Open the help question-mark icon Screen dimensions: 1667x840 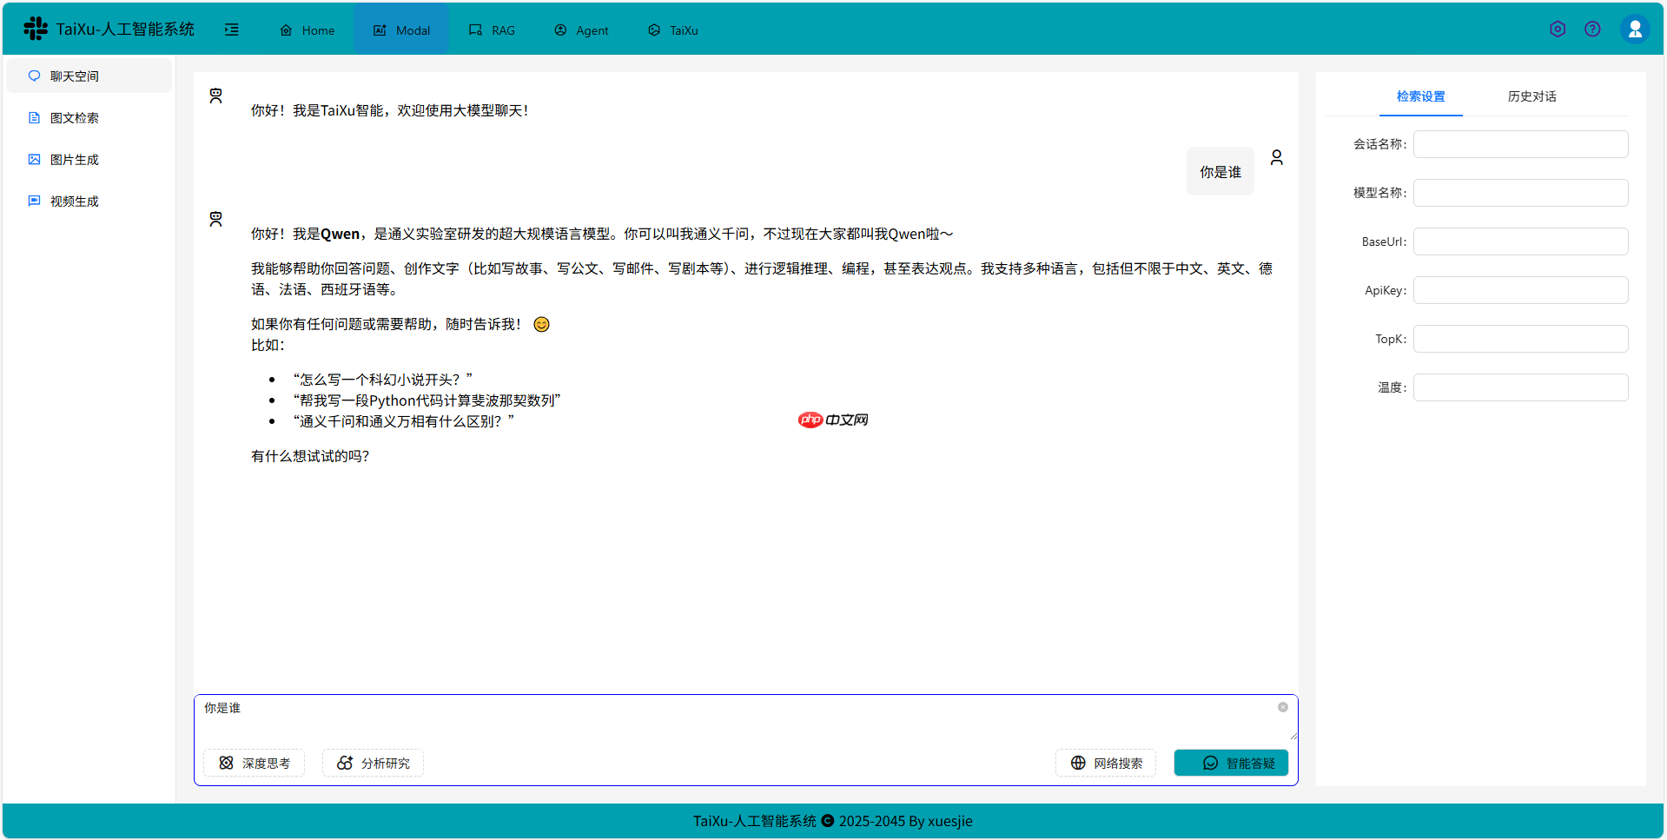tap(1592, 29)
